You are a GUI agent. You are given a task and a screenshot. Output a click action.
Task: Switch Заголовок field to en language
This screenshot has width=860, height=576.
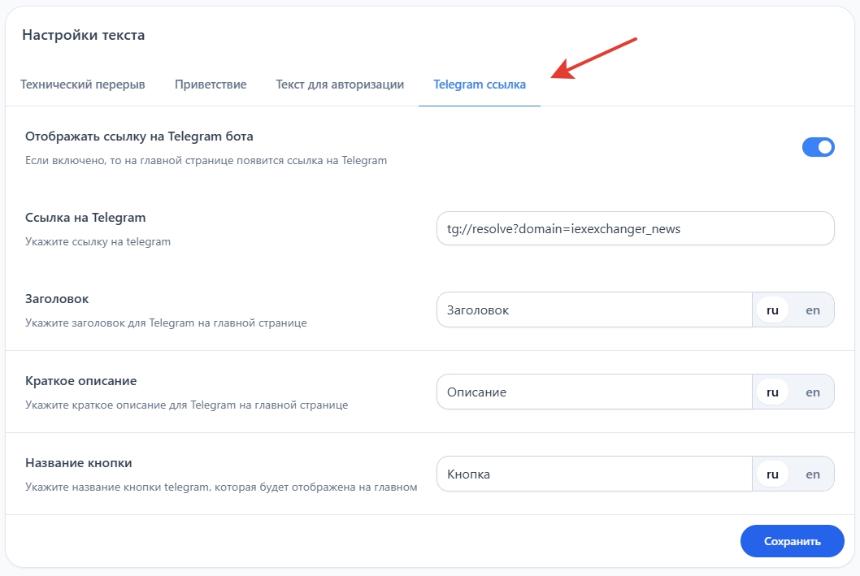pyautogui.click(x=813, y=310)
